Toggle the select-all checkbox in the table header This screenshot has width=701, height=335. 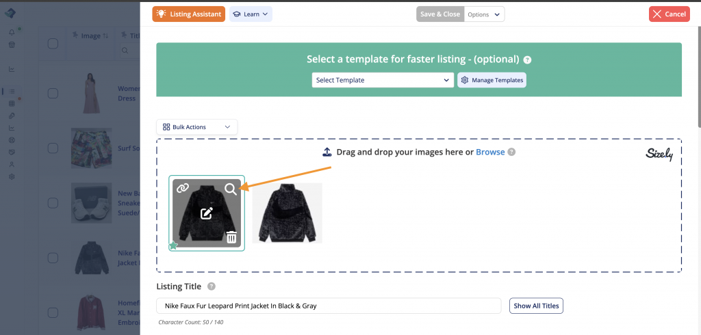[53, 44]
